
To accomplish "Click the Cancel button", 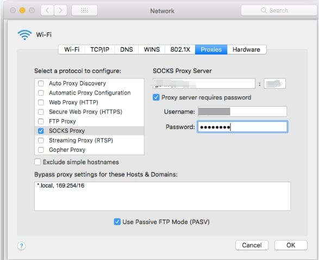I will click(x=252, y=245).
